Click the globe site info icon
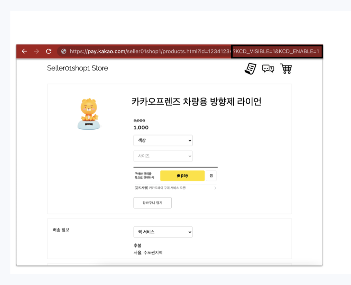Screen dimensions: 351x285 [64, 51]
